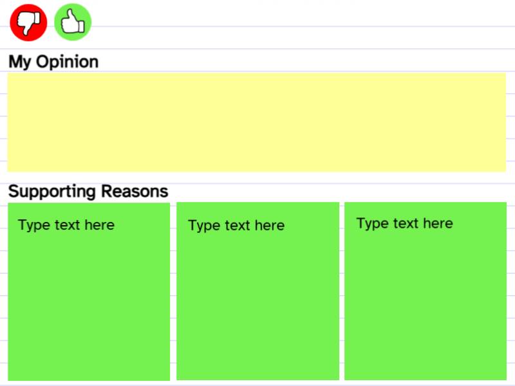This screenshot has height=386, width=515.
Task: Click "Type text here" in the right box
Action: [404, 223]
